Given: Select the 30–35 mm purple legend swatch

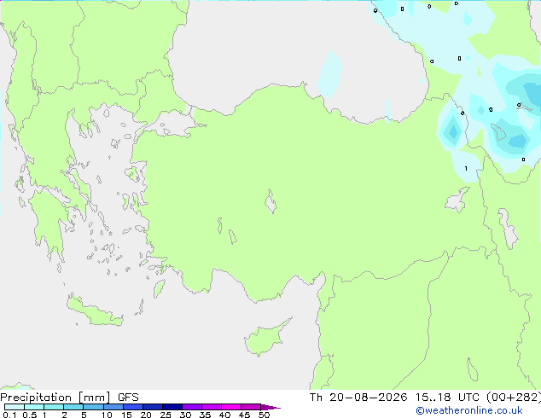Looking at the screenshot, I should (192, 407).
